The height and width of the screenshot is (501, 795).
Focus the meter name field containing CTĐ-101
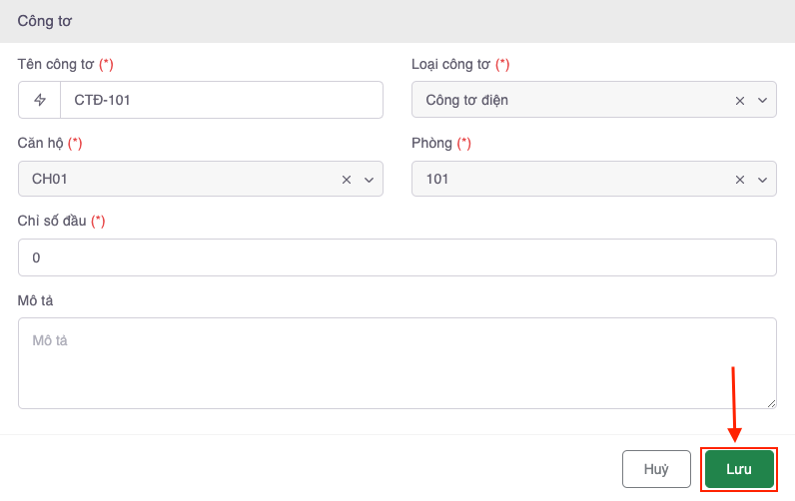point(220,100)
